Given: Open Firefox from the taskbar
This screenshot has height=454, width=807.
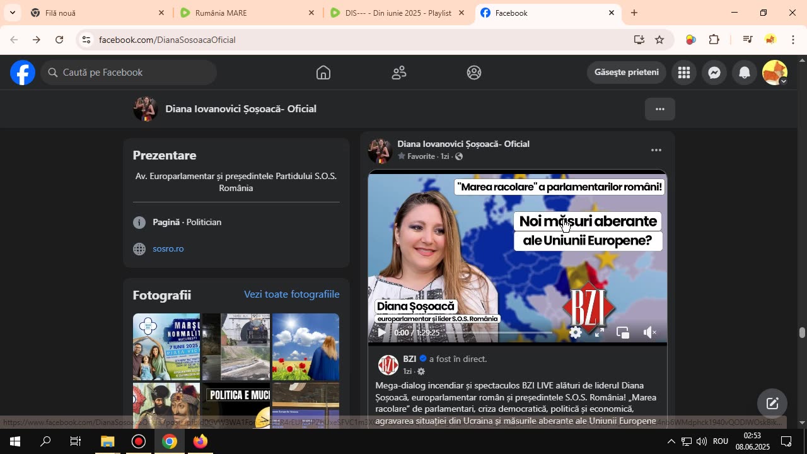Looking at the screenshot, I should point(200,441).
